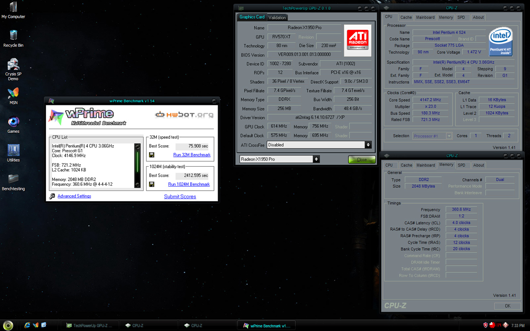Viewport: 530px width, 331px height.
Task: Click the FSB:DRAM 1:2 value
Action: 461,216
